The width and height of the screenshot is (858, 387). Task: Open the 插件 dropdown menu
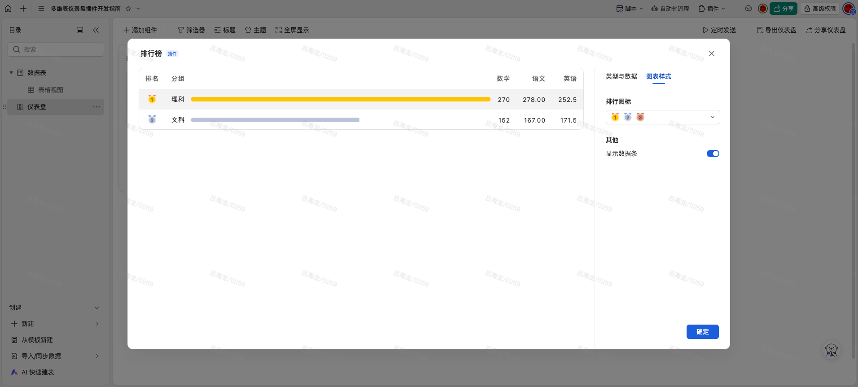click(x=712, y=9)
